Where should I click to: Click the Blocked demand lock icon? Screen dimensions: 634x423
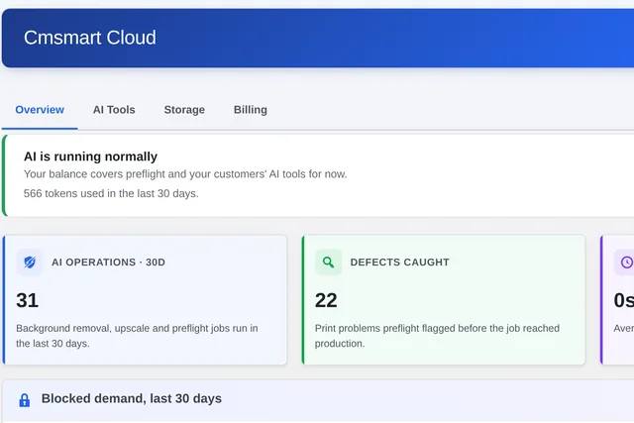click(25, 400)
